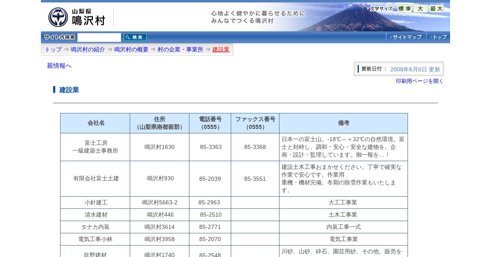The width and height of the screenshot is (491, 257).
Task: Click address 鳴沢村1630
Action: pyautogui.click(x=160, y=147)
